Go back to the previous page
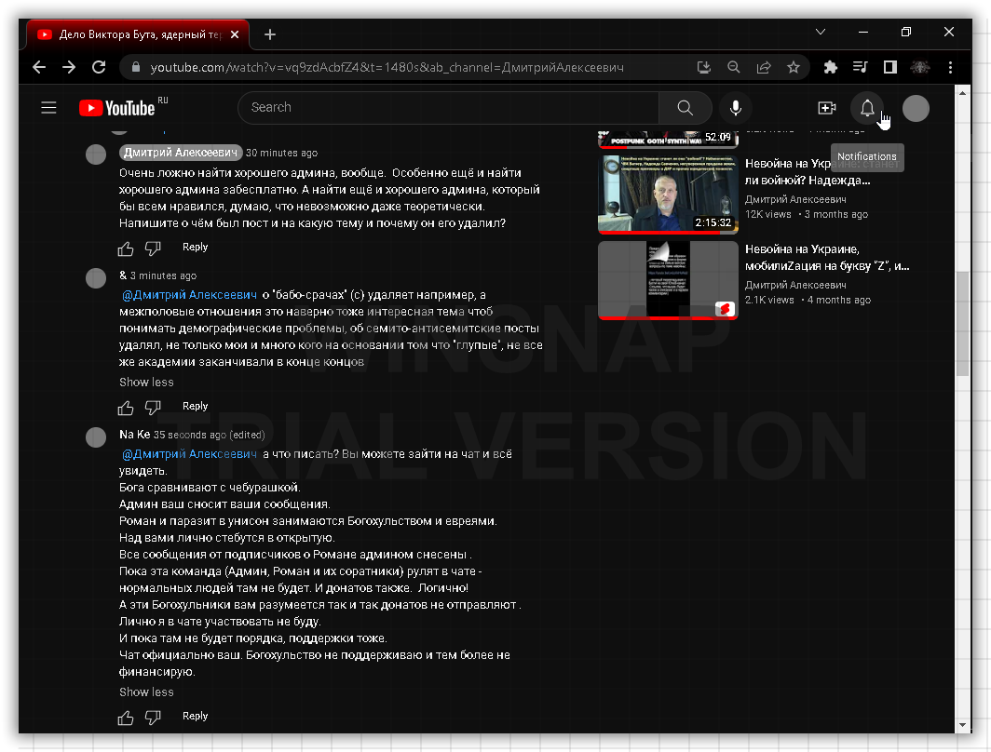This screenshot has height=752, width=991. pyautogui.click(x=39, y=67)
